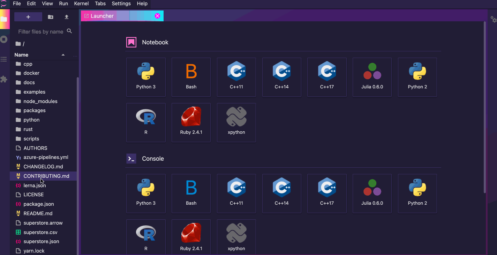Select the AUTHORS file
This screenshot has height=255, width=497.
(43, 148)
